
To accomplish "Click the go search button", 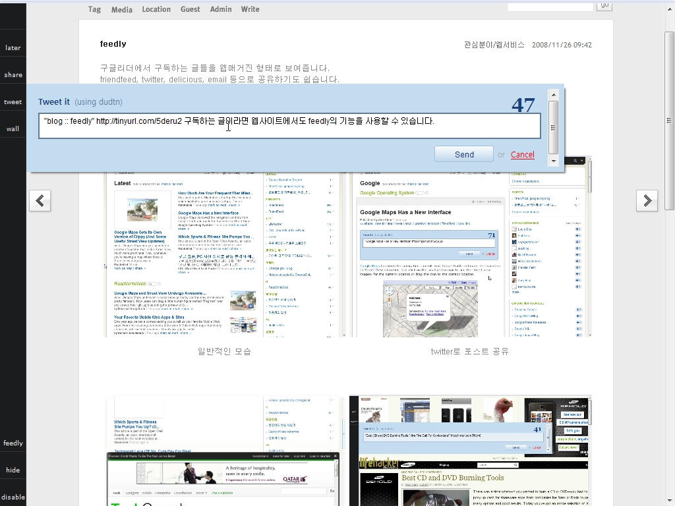I will click(x=604, y=5).
